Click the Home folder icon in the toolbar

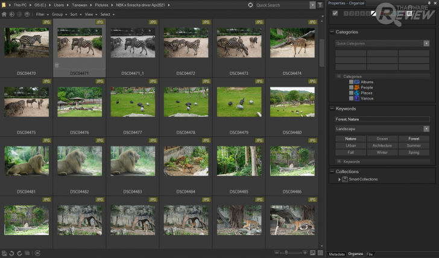(x=4, y=14)
